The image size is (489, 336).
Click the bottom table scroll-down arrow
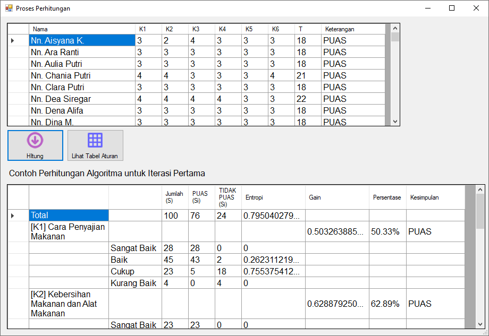point(480,324)
